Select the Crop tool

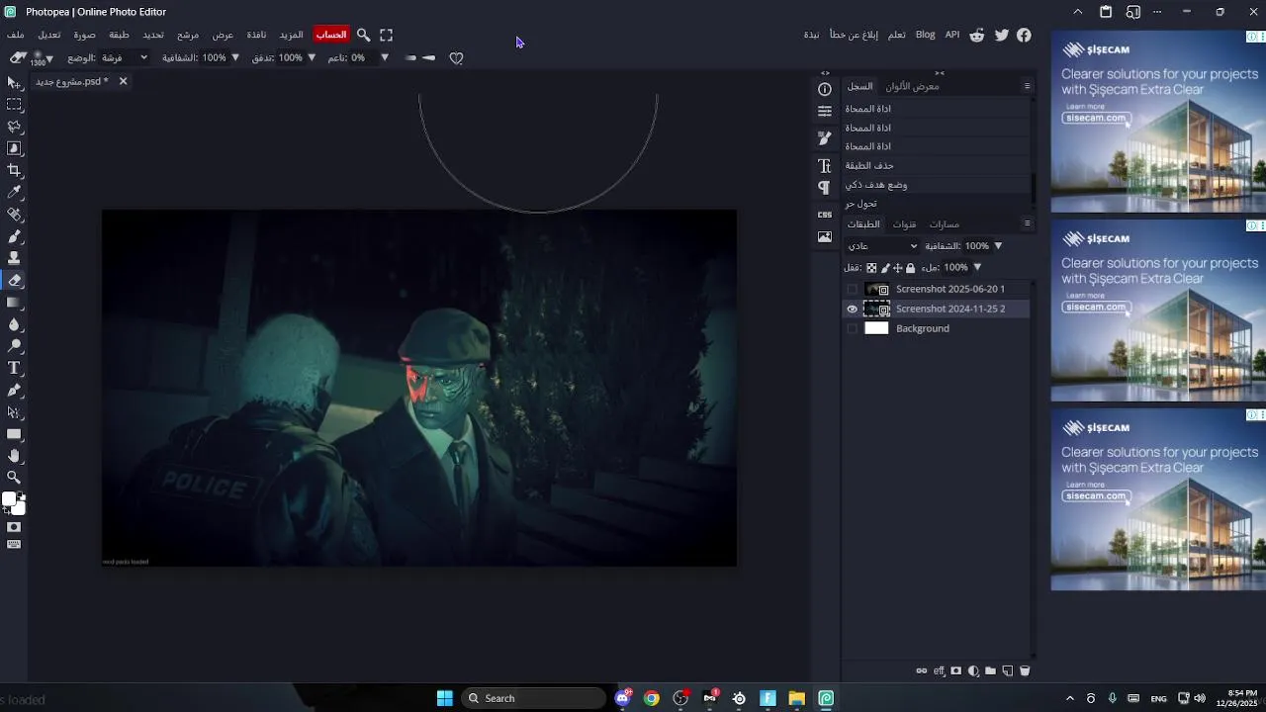(x=14, y=170)
